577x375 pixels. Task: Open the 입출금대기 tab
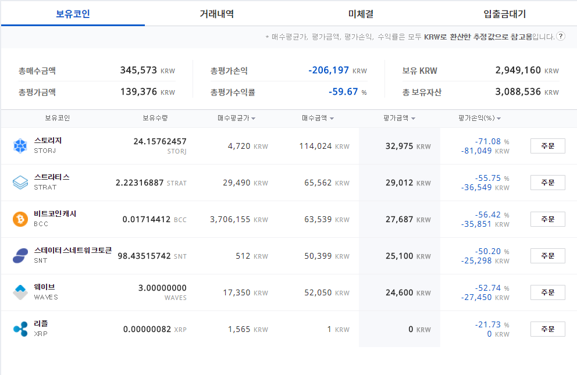[504, 14]
